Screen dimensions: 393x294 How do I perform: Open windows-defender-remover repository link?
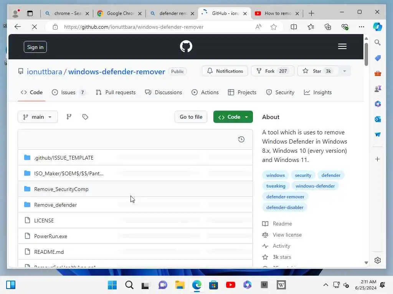[117, 72]
